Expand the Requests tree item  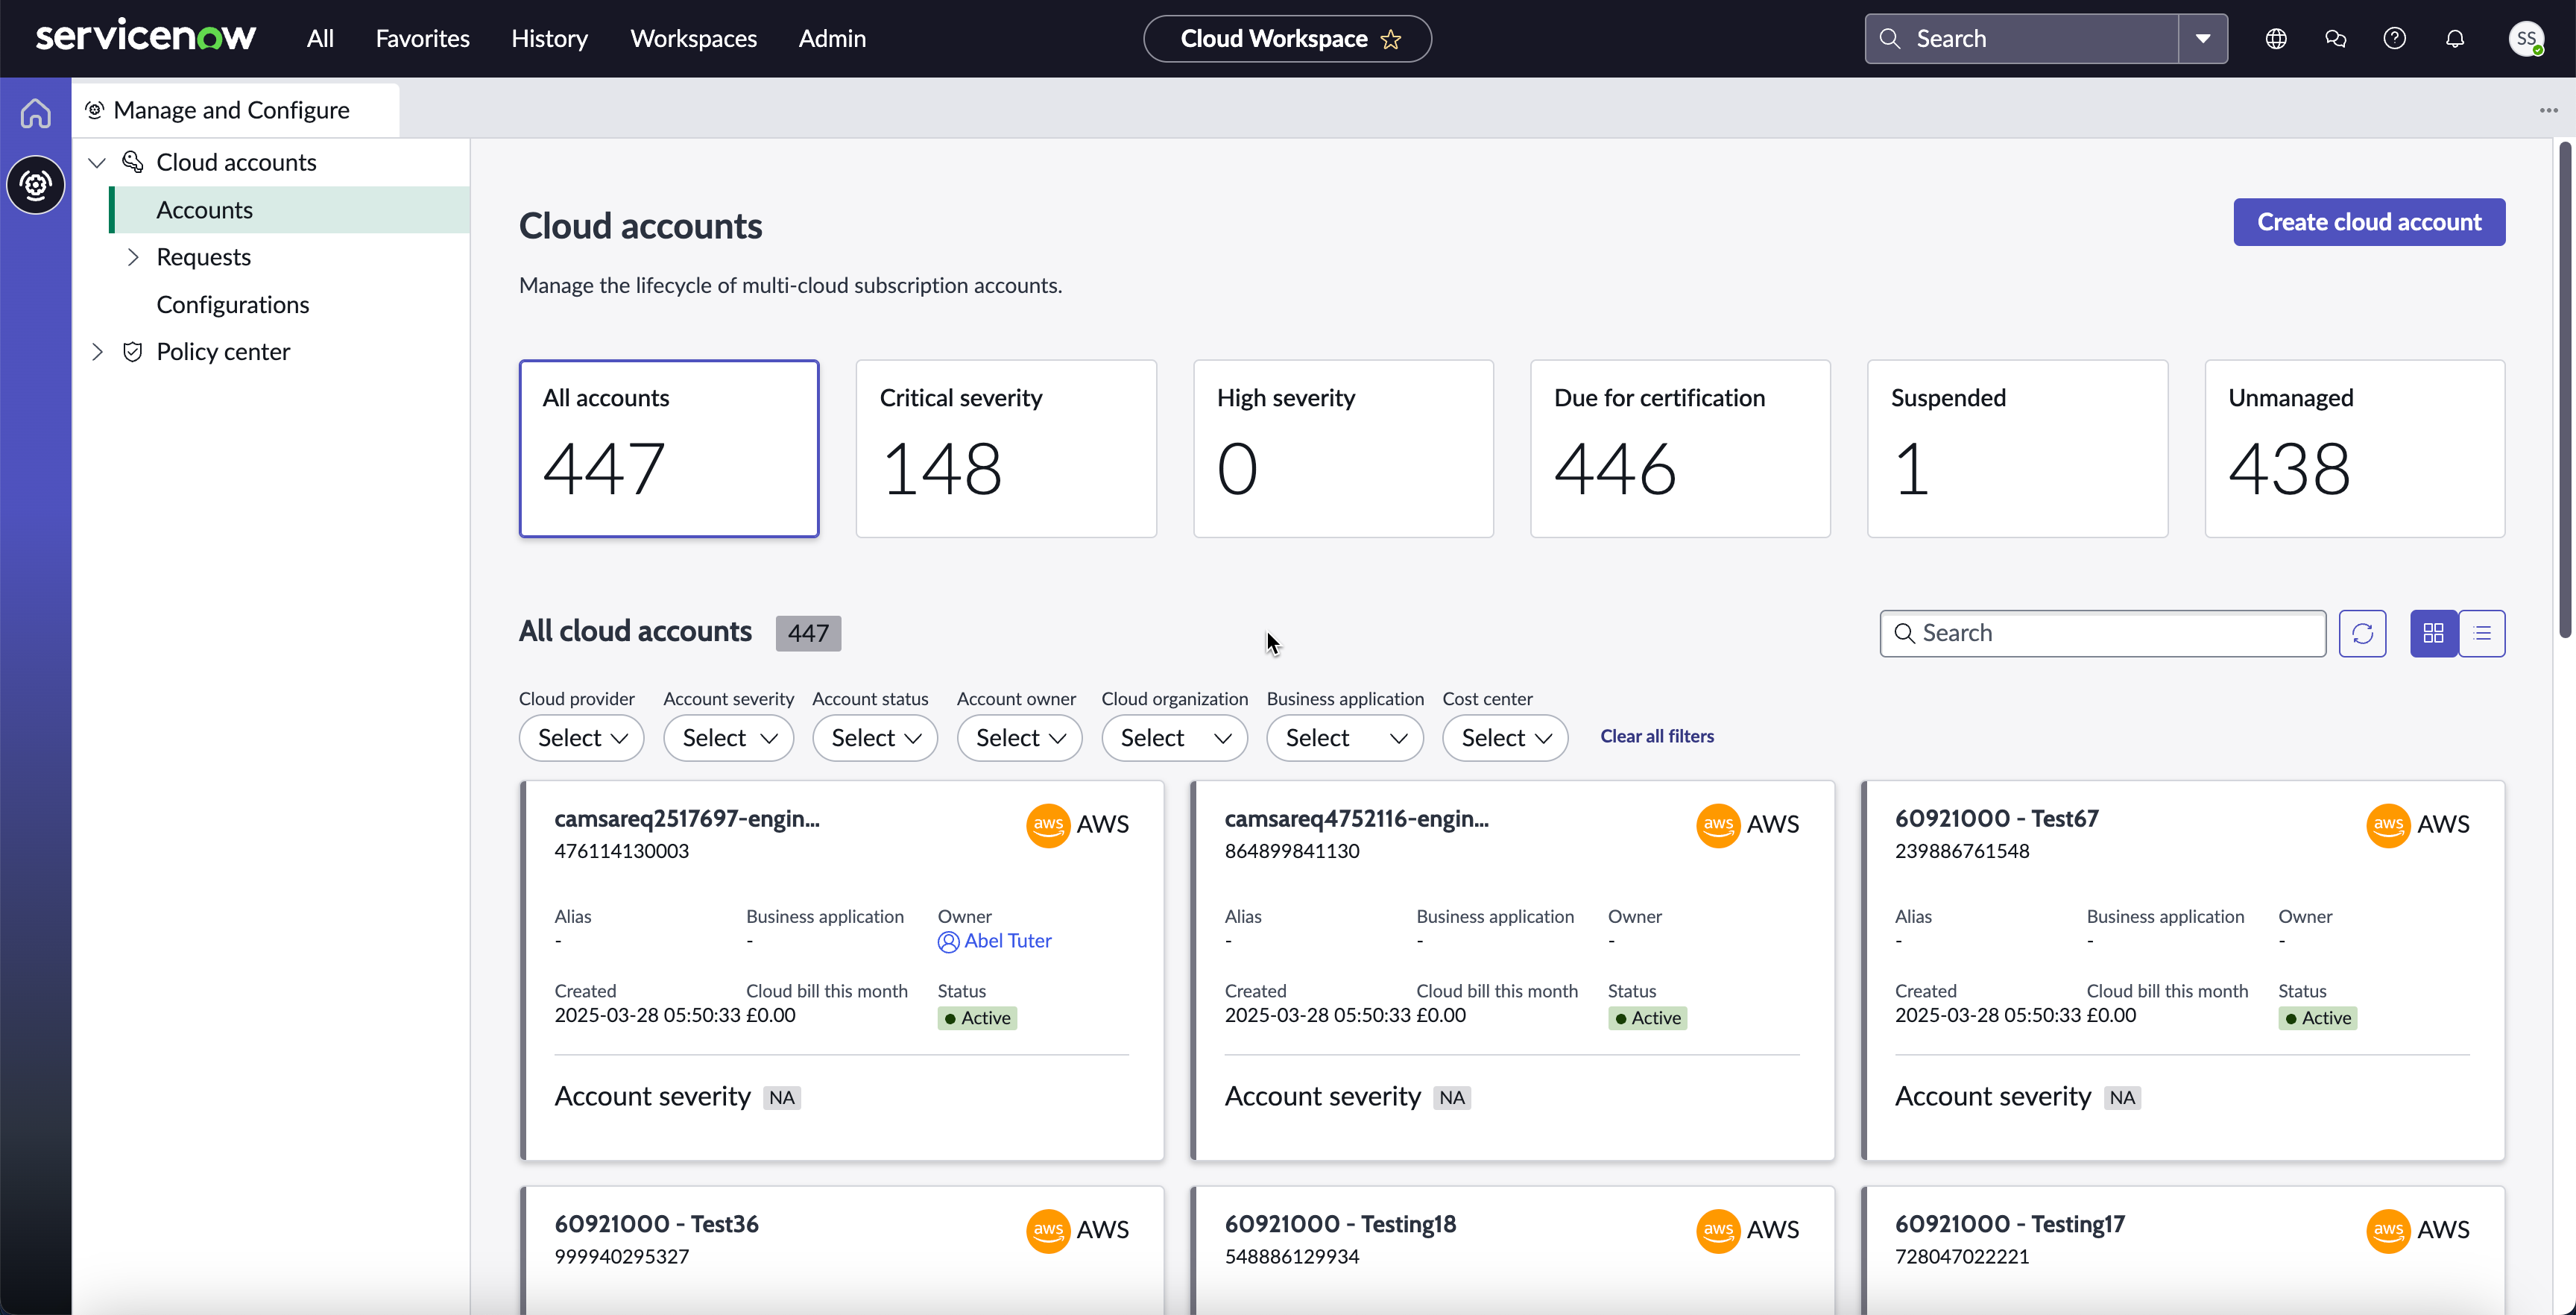tap(132, 257)
